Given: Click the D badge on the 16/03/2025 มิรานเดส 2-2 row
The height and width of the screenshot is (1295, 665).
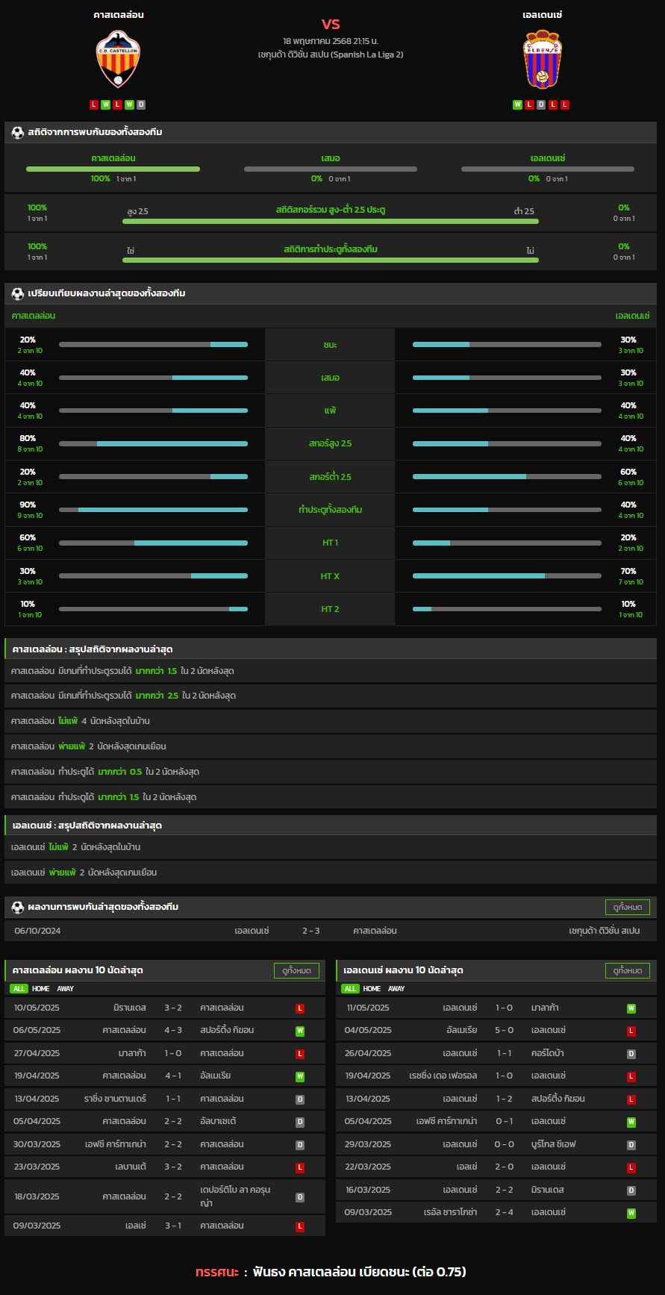Looking at the screenshot, I should [631, 1191].
